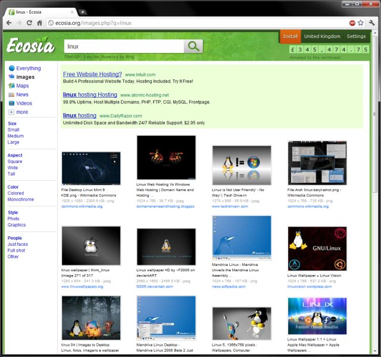Filter style to Photo

click(x=13, y=218)
